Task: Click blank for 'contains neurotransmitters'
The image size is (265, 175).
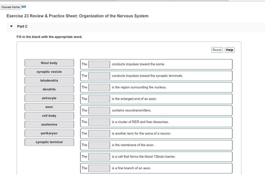Action: tap(99, 110)
